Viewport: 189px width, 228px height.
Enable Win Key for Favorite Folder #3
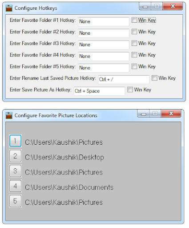coord(134,43)
